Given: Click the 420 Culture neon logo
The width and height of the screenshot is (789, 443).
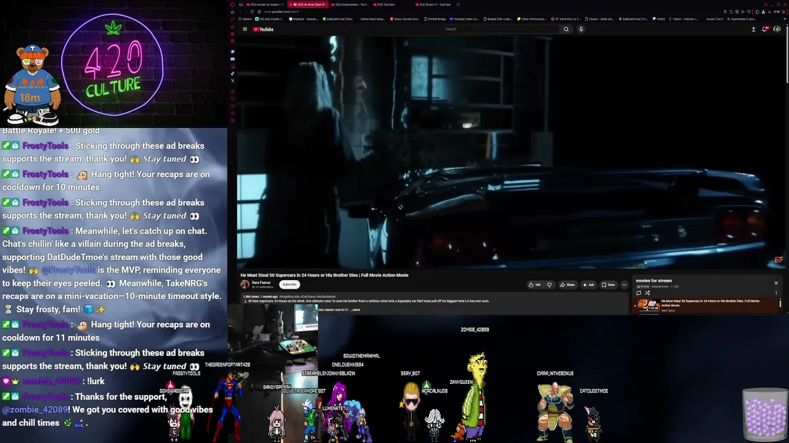Looking at the screenshot, I should point(112,63).
